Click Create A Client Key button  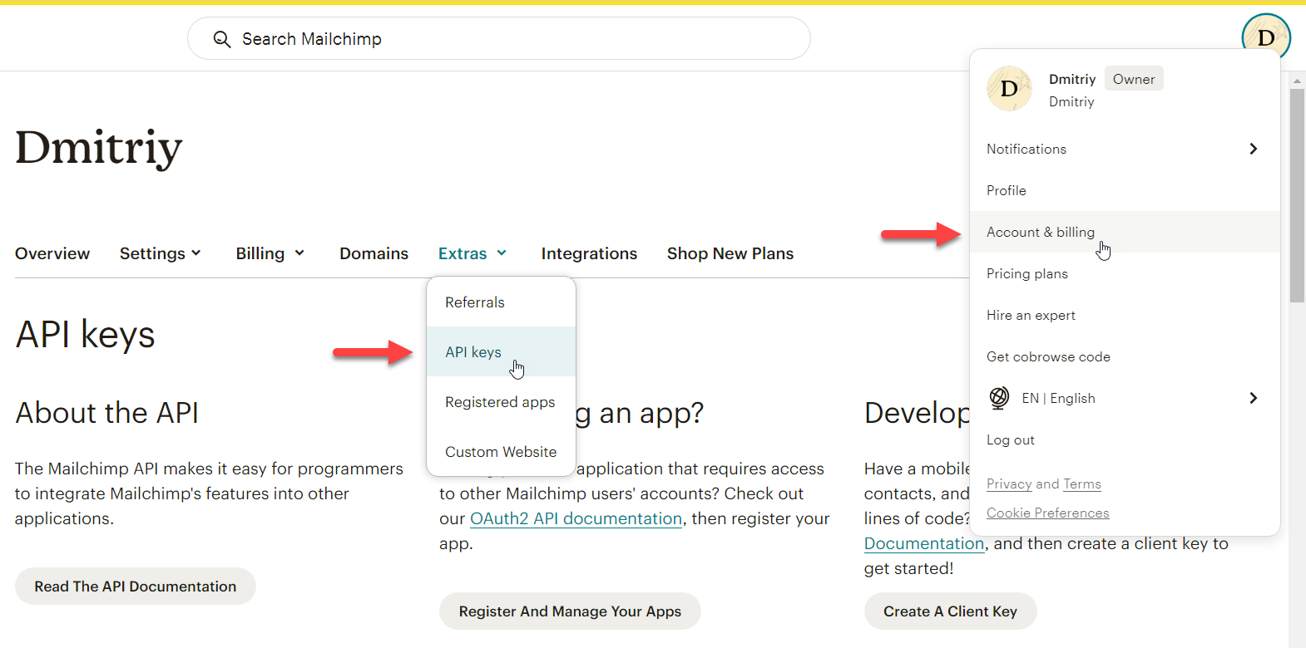pyautogui.click(x=950, y=611)
